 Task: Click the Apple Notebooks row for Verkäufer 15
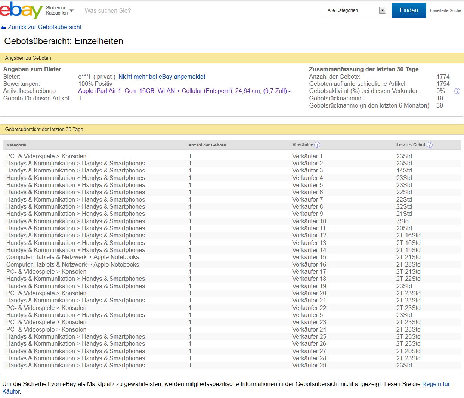[x=72, y=257]
